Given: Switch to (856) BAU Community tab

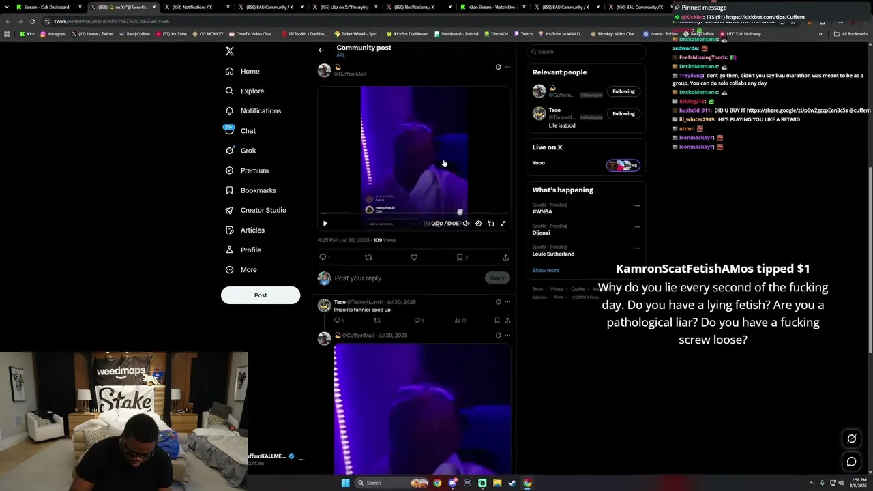Looking at the screenshot, I should click(269, 7).
